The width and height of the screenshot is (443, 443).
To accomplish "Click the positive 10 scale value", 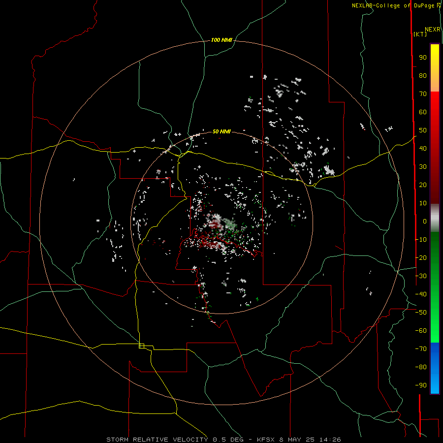I will (423, 203).
